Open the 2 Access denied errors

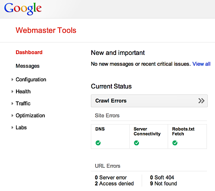[114, 183]
